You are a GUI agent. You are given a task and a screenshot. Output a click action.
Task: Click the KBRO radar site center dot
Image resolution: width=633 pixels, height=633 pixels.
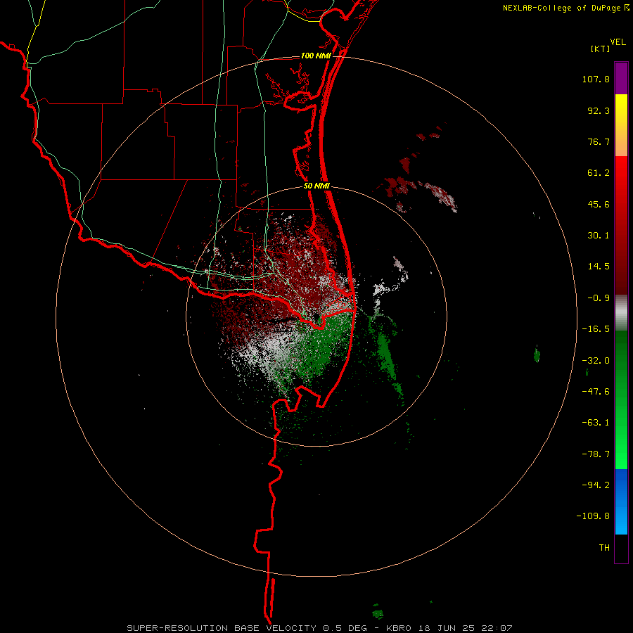click(316, 316)
